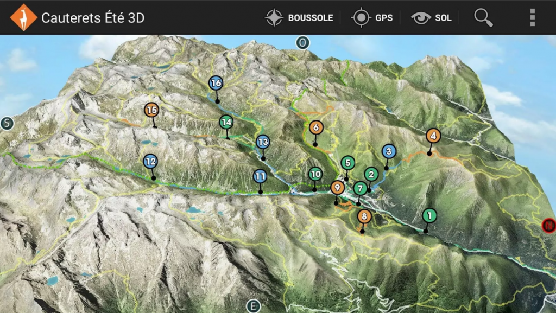
Task: Select orange route marker 8
Action: 364,216
